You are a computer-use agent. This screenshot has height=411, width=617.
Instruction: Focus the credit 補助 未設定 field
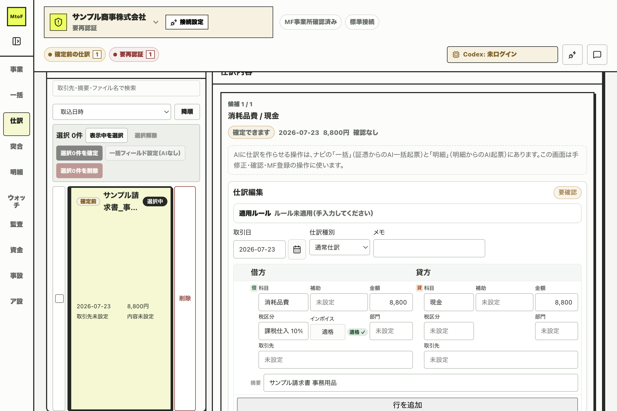[504, 302]
